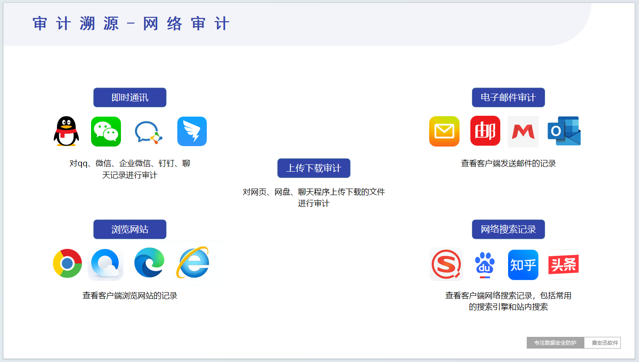Click the Toutiao 头条 icon
Image resolution: width=639 pixels, height=362 pixels.
click(x=564, y=264)
